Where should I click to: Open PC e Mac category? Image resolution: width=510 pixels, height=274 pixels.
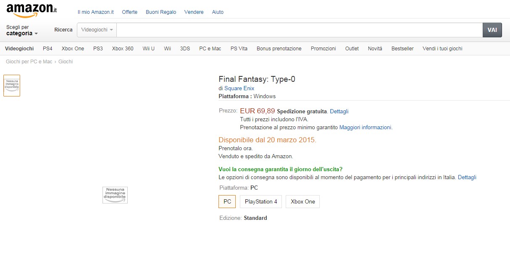(x=210, y=49)
